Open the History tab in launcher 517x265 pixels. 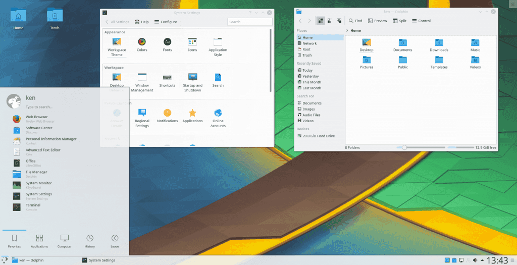pyautogui.click(x=90, y=241)
